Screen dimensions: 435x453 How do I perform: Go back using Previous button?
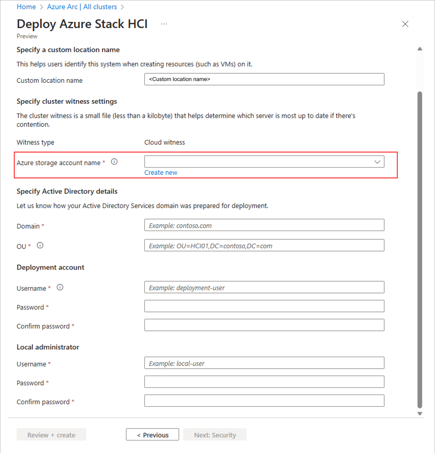[x=152, y=434]
